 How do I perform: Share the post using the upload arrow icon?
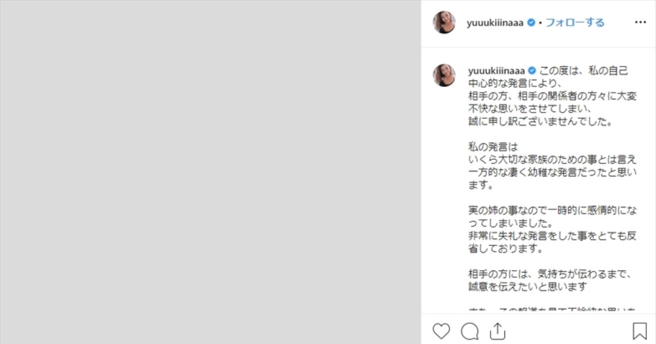coord(496,330)
